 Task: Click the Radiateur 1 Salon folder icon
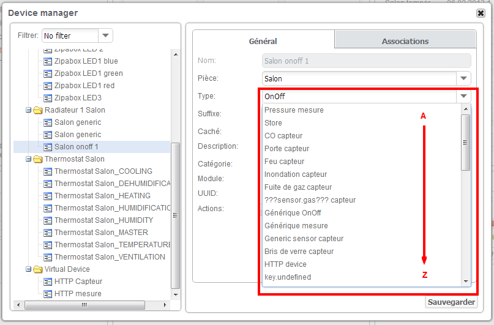tap(38, 110)
